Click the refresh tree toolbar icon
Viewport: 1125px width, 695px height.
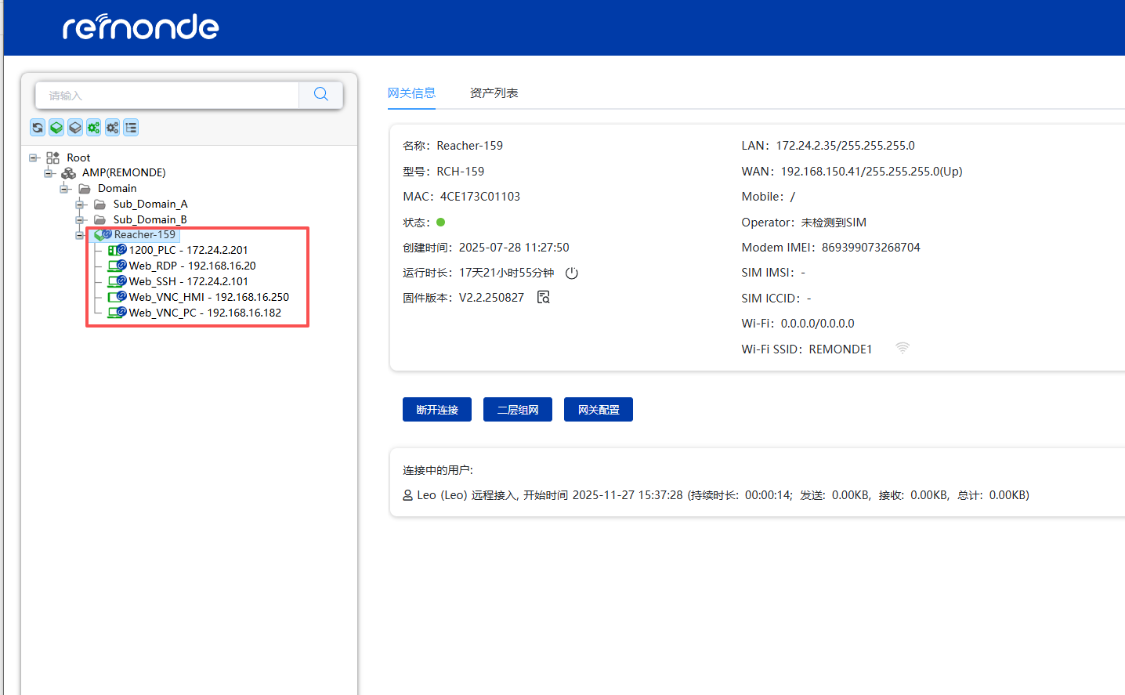pyautogui.click(x=38, y=128)
